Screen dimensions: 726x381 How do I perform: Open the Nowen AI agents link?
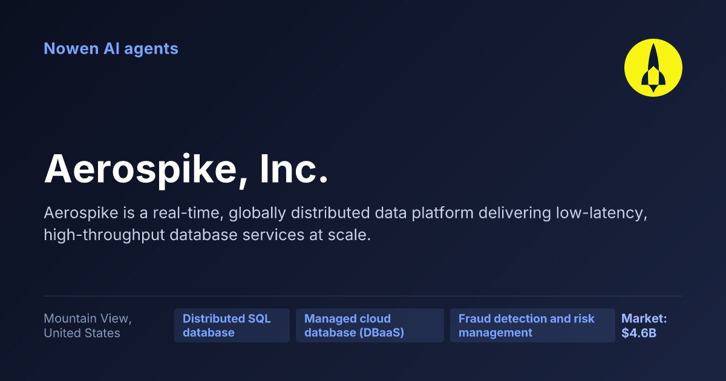[x=111, y=48]
